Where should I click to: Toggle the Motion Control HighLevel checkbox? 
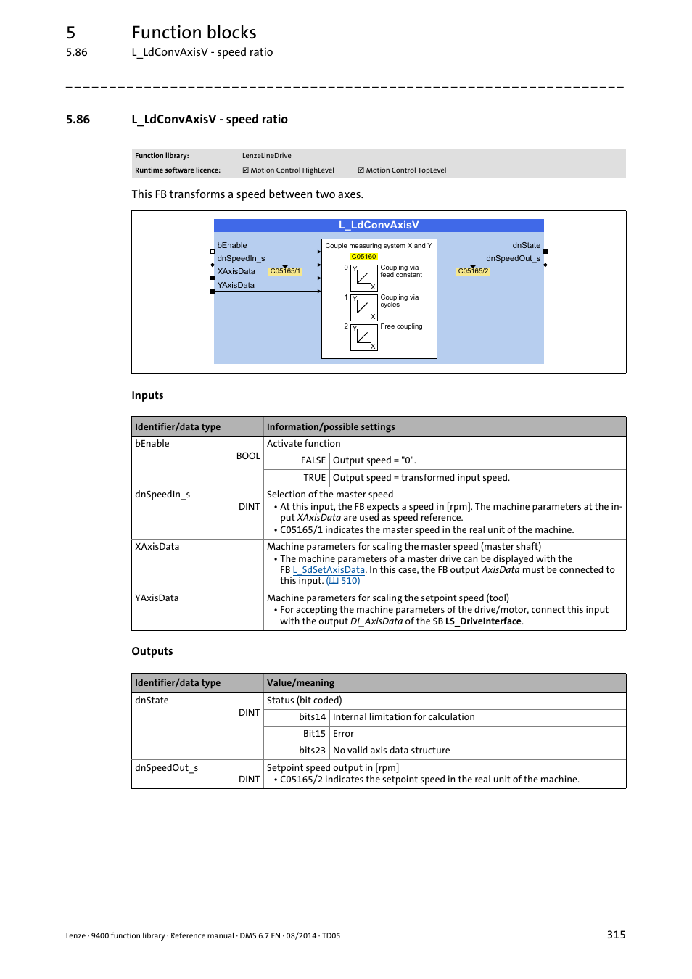click(245, 170)
